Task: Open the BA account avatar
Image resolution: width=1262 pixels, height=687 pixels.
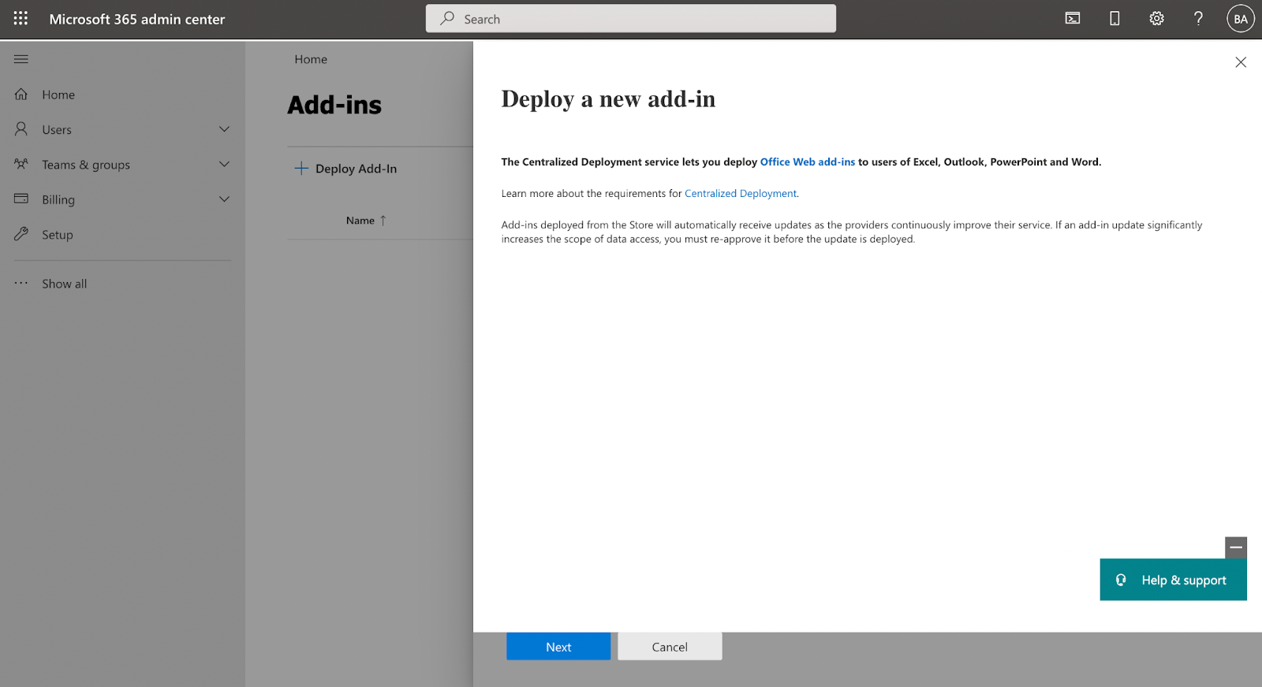Action: 1241,19
